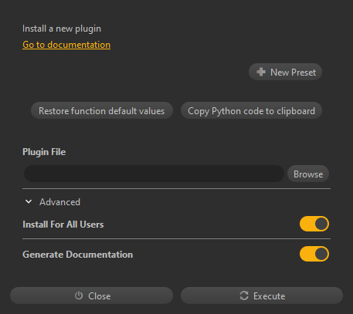This screenshot has height=314, width=353.
Task: Click the Advanced section header label
Action: coord(59,202)
